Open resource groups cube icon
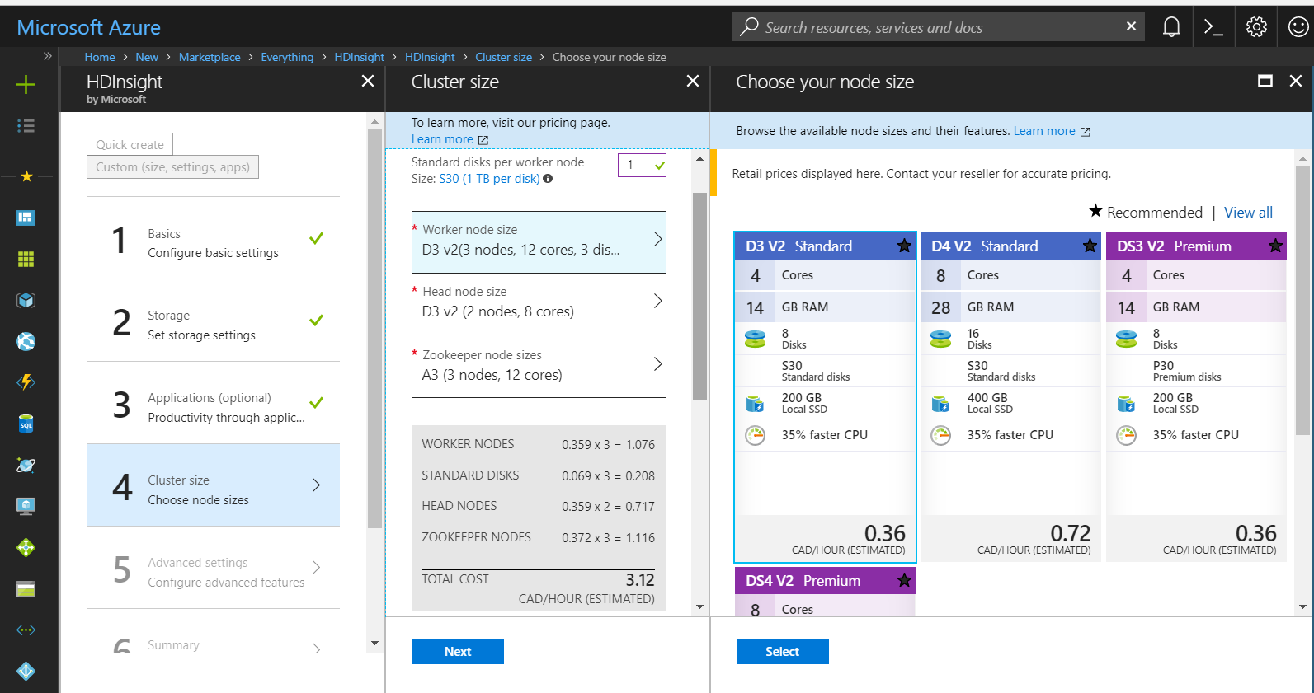 point(26,300)
